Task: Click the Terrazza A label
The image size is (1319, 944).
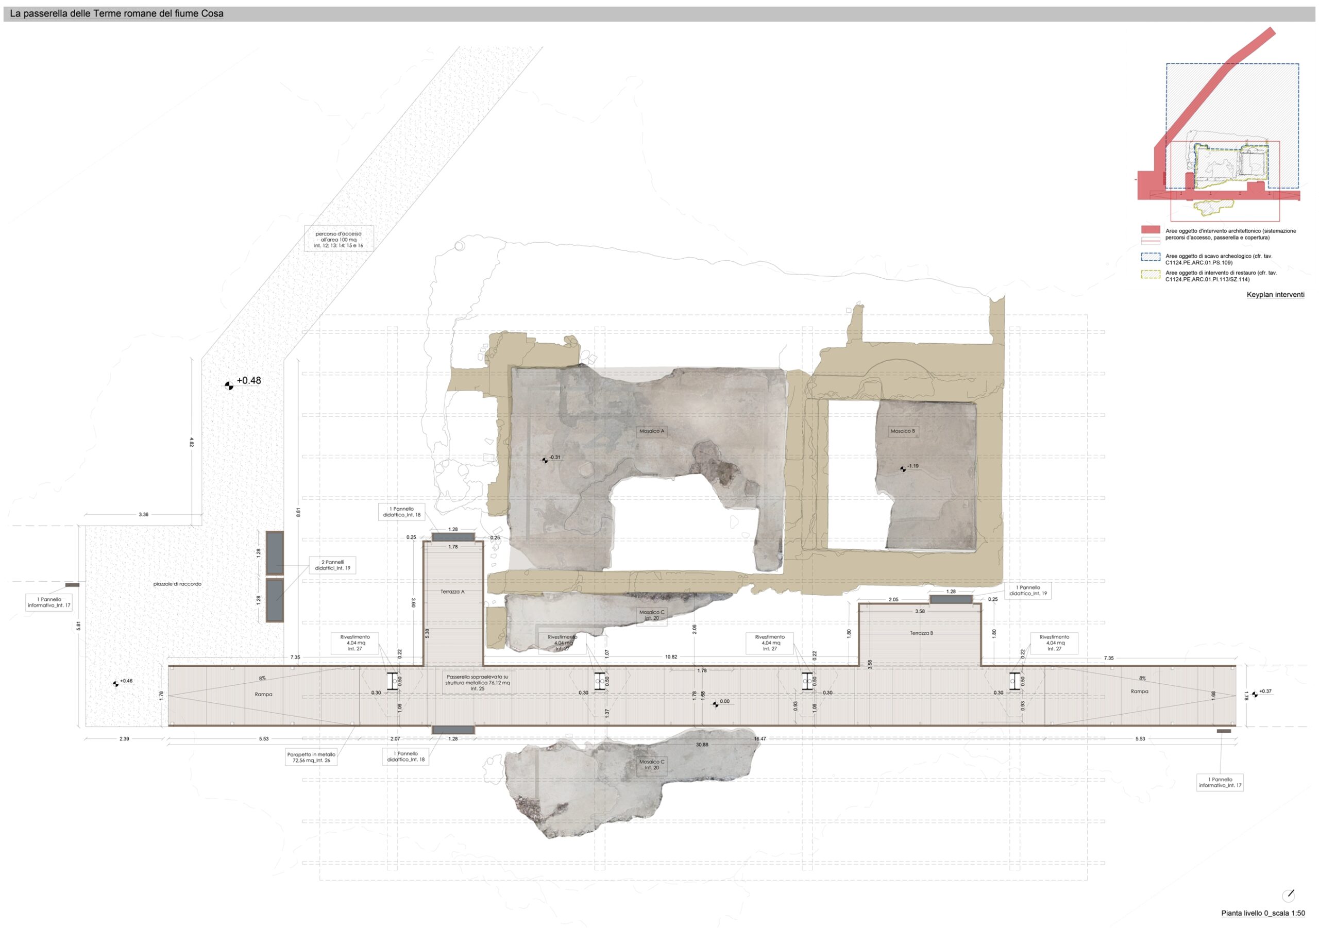Action: click(x=452, y=592)
